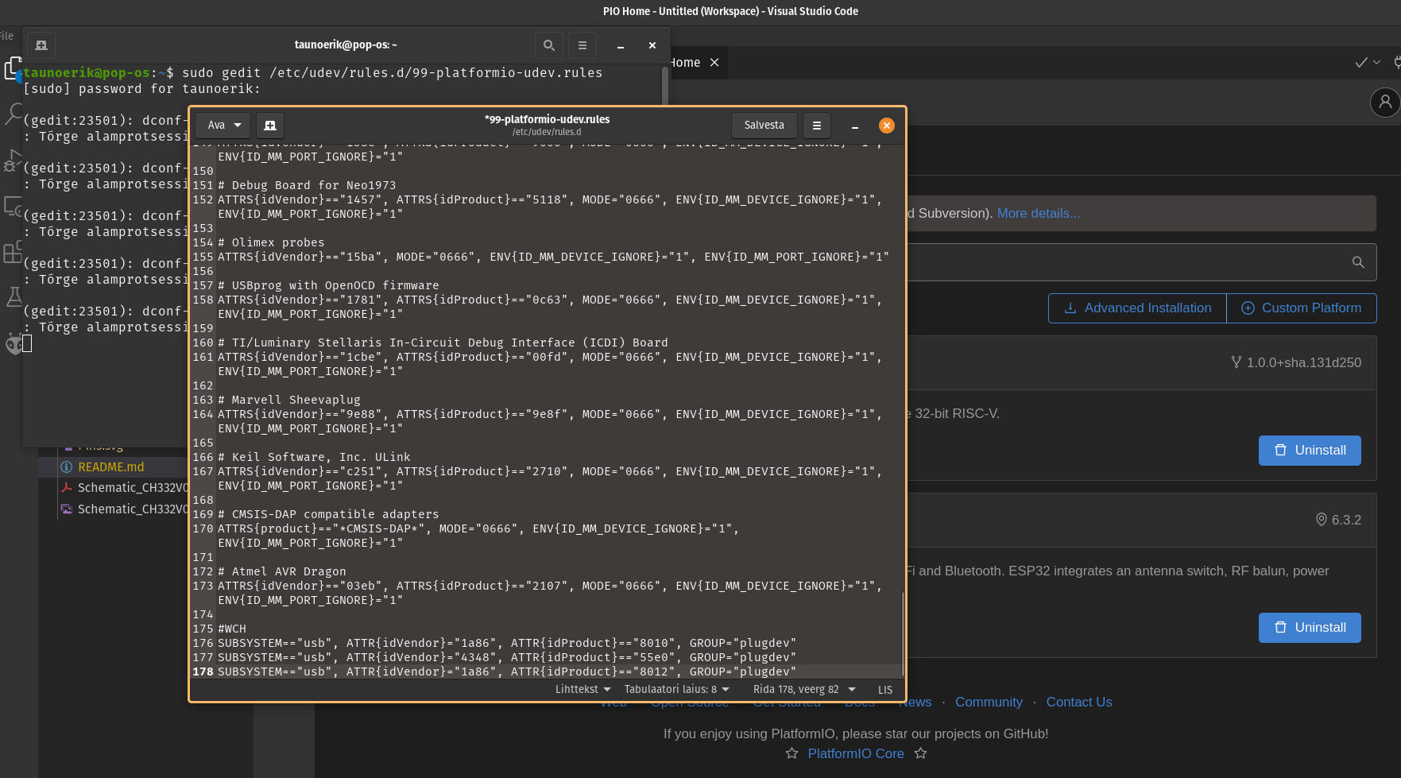Open Rida 178, veerg 82 dropdown
Screen dimensions: 1401x778
803,689
